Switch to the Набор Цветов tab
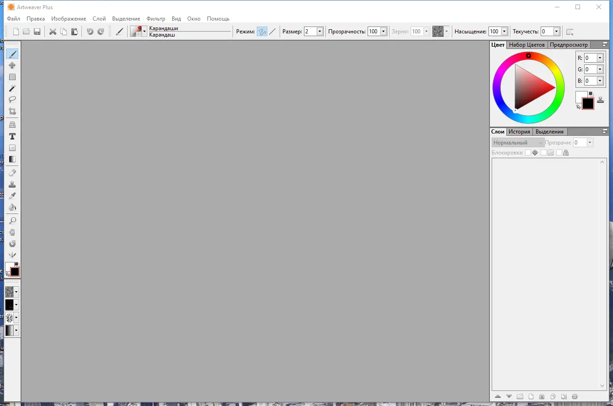The image size is (613, 406). 527,45
